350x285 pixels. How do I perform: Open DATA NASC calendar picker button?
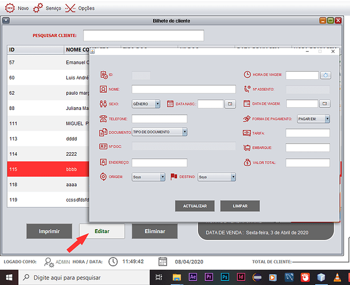pos(230,104)
